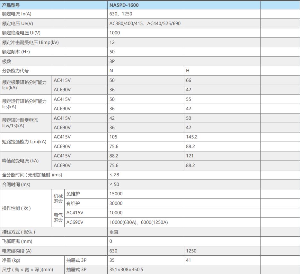
Task: Click the 电流结构段 (A) label
Action: [17, 251]
